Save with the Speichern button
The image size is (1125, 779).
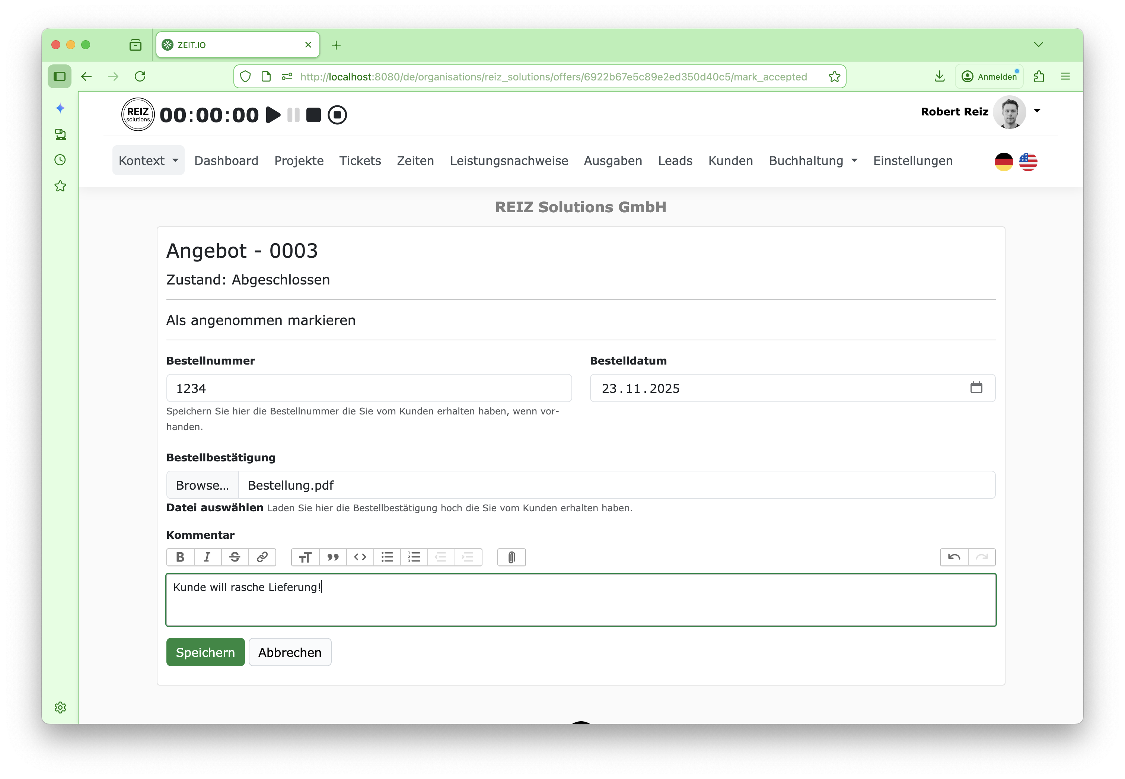tap(205, 652)
